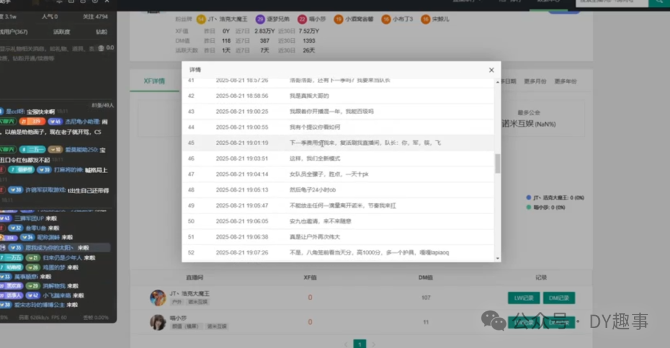Screen dimensions: 670x348
Task: Click the gift icon next to 0.0
Action: (x=101, y=48)
